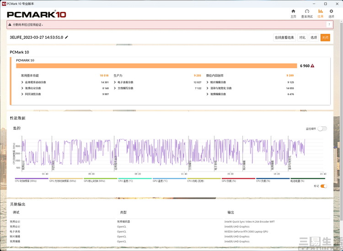This screenshot has height=251, width=343.
Task: Click the 类型 column header
Action: point(123,212)
